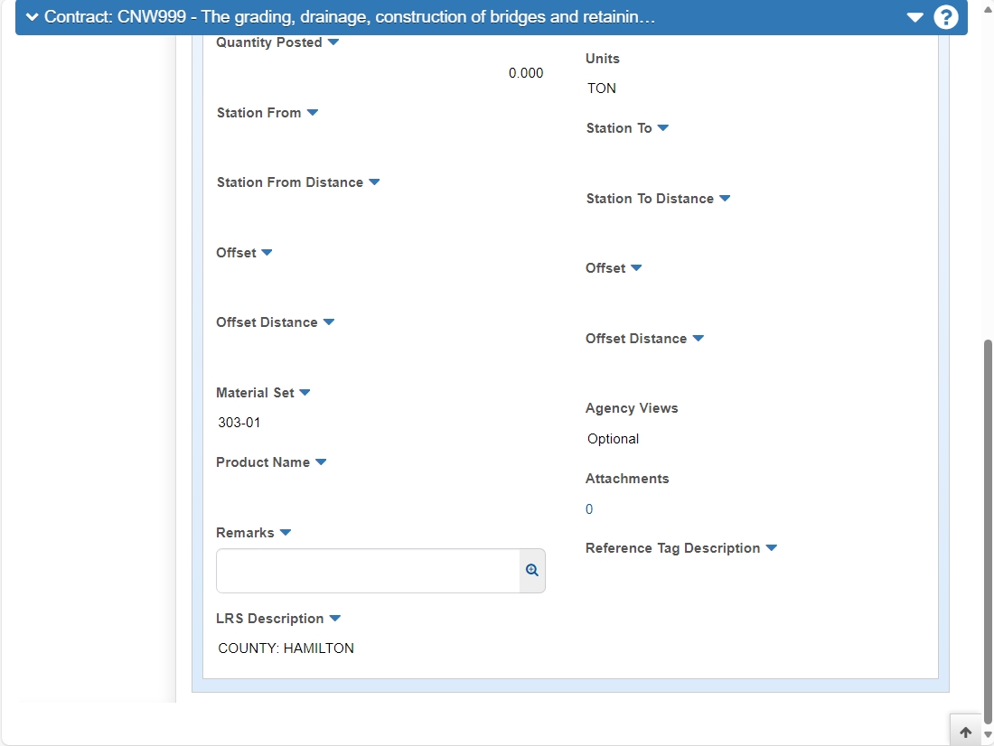Click into the Remarks text input field
This screenshot has width=994, height=746.
pos(369,571)
